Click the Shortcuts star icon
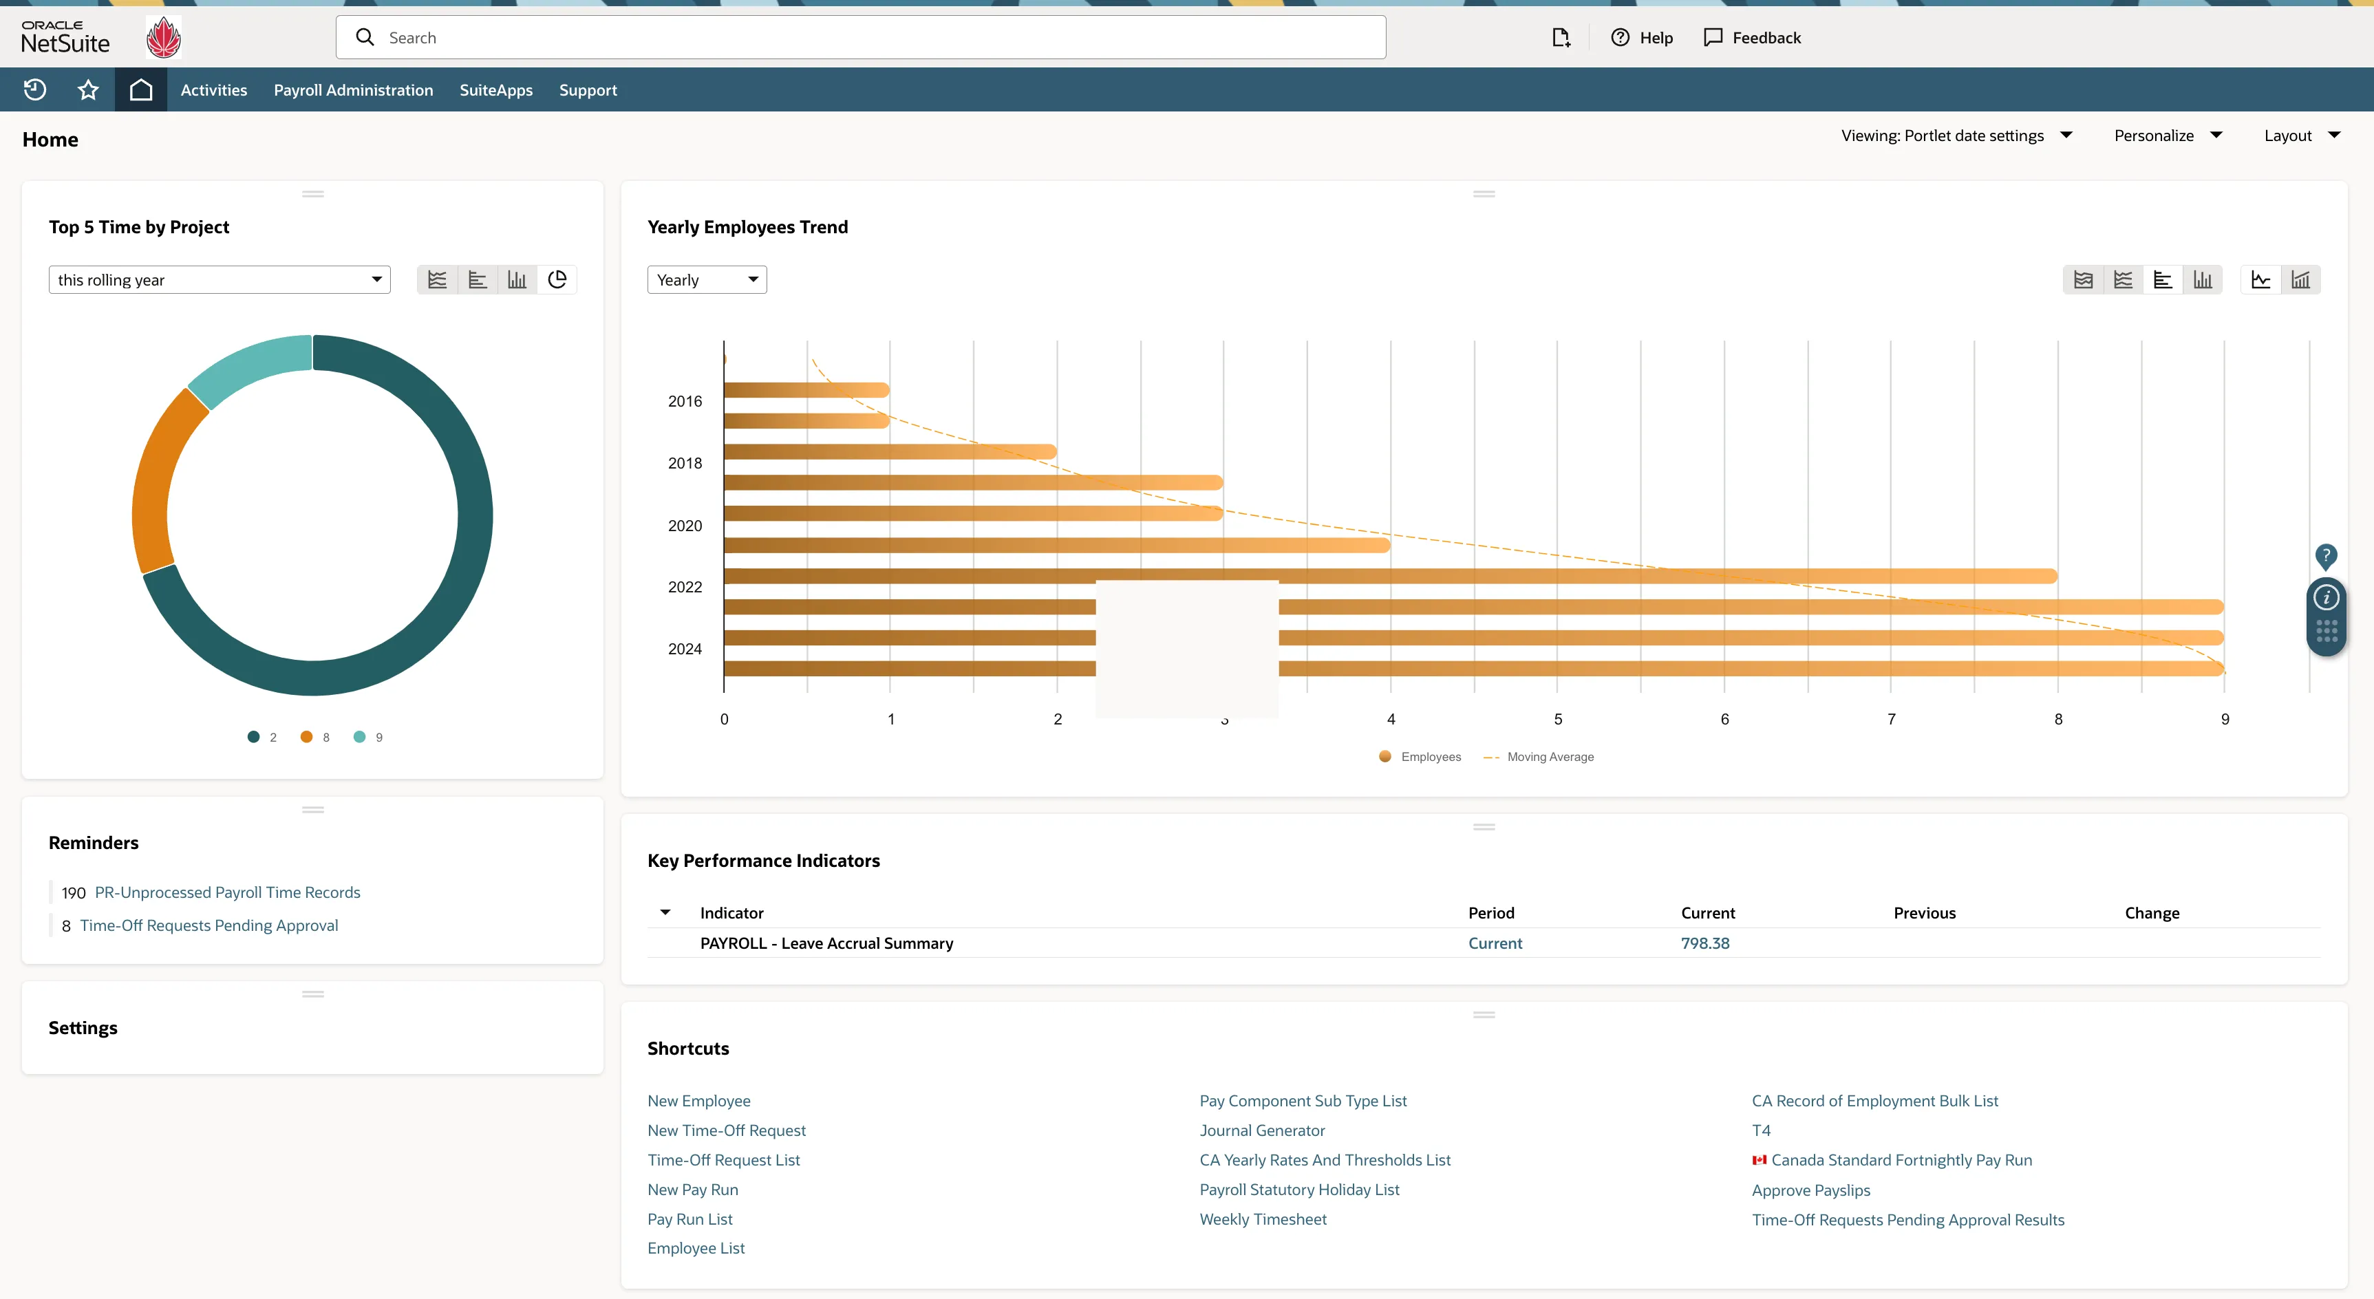The height and width of the screenshot is (1299, 2374). click(x=87, y=89)
